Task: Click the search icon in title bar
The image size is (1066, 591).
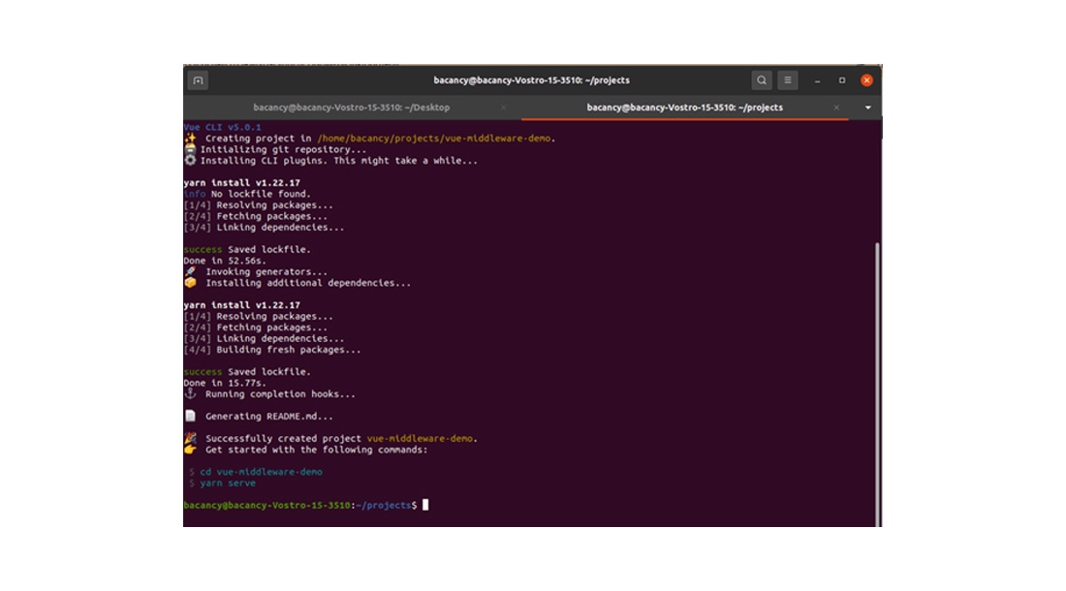Action: point(762,80)
